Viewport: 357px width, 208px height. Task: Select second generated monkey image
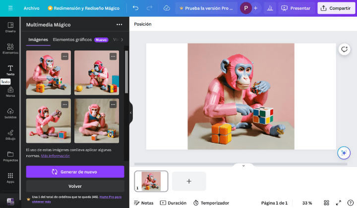[x=97, y=73]
